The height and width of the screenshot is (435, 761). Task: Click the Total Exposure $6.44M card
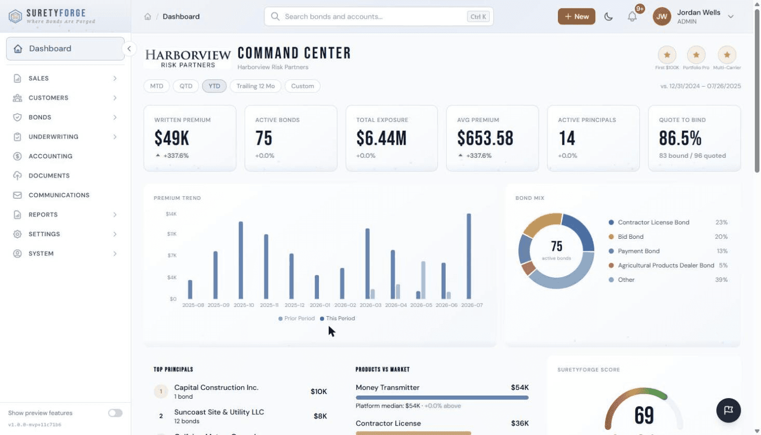click(392, 138)
